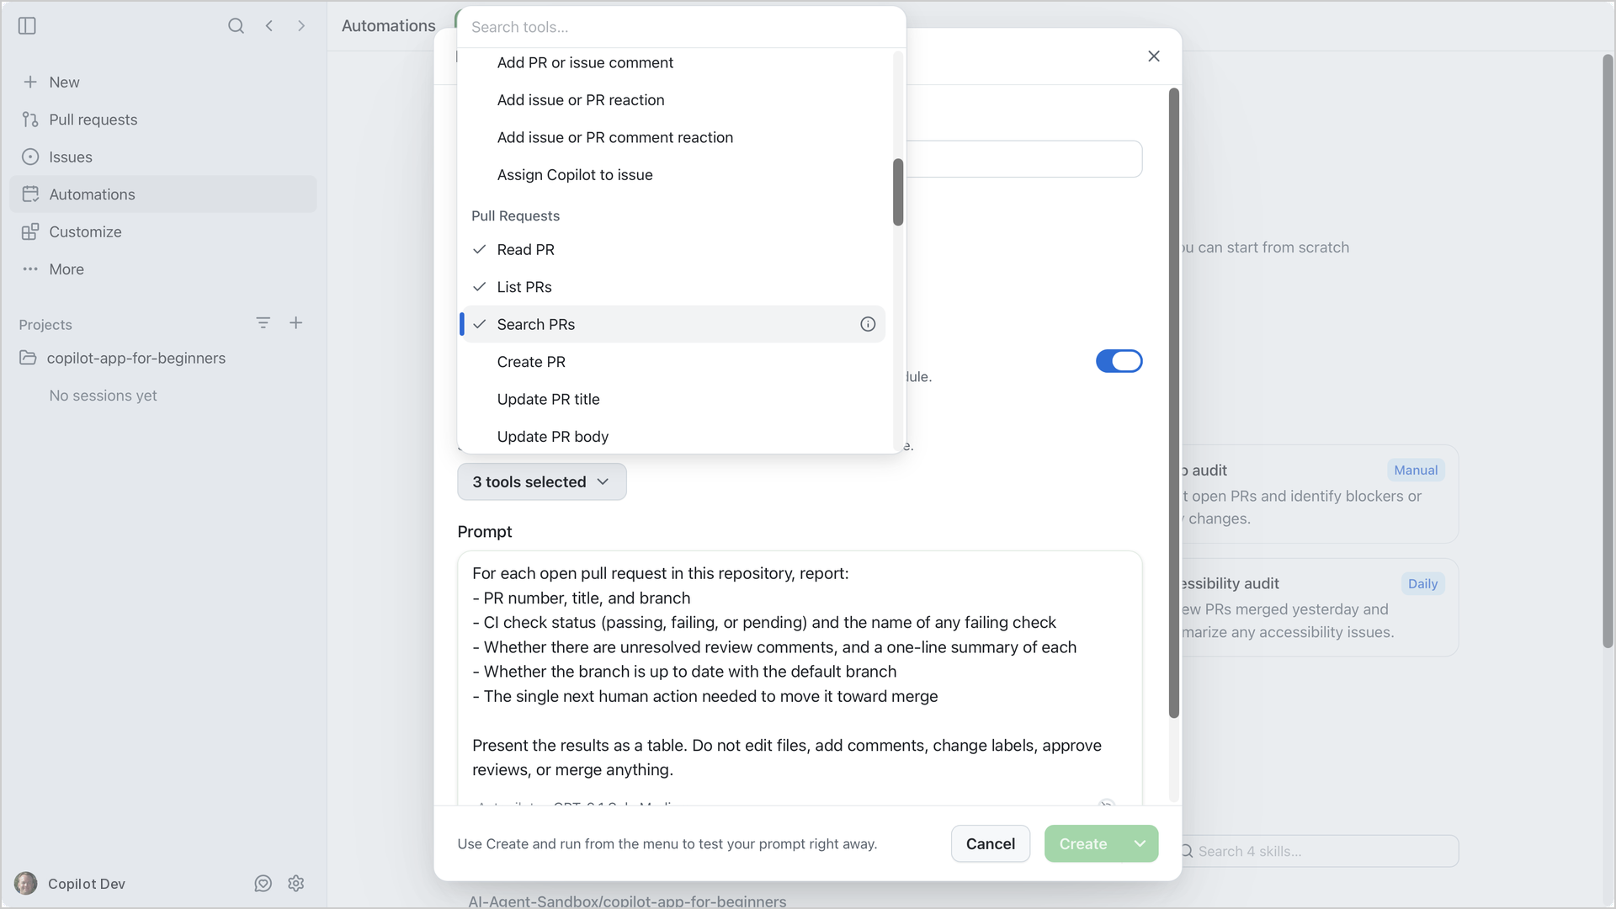Click the Prompt label
The image size is (1616, 909).
[485, 532]
